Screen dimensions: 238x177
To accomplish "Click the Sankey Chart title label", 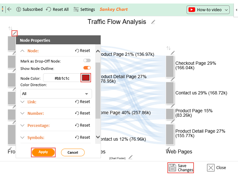I will (113, 9).
